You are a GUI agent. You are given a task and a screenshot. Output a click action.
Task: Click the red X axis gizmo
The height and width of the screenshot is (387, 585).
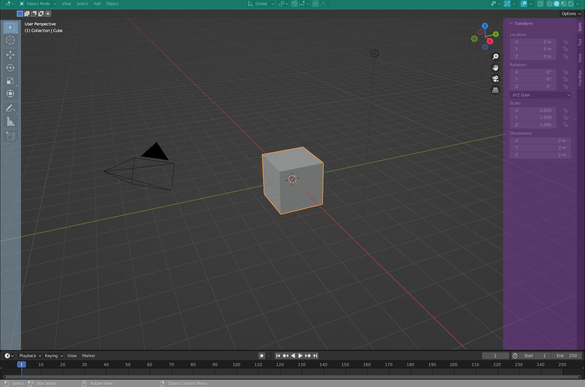pos(490,41)
